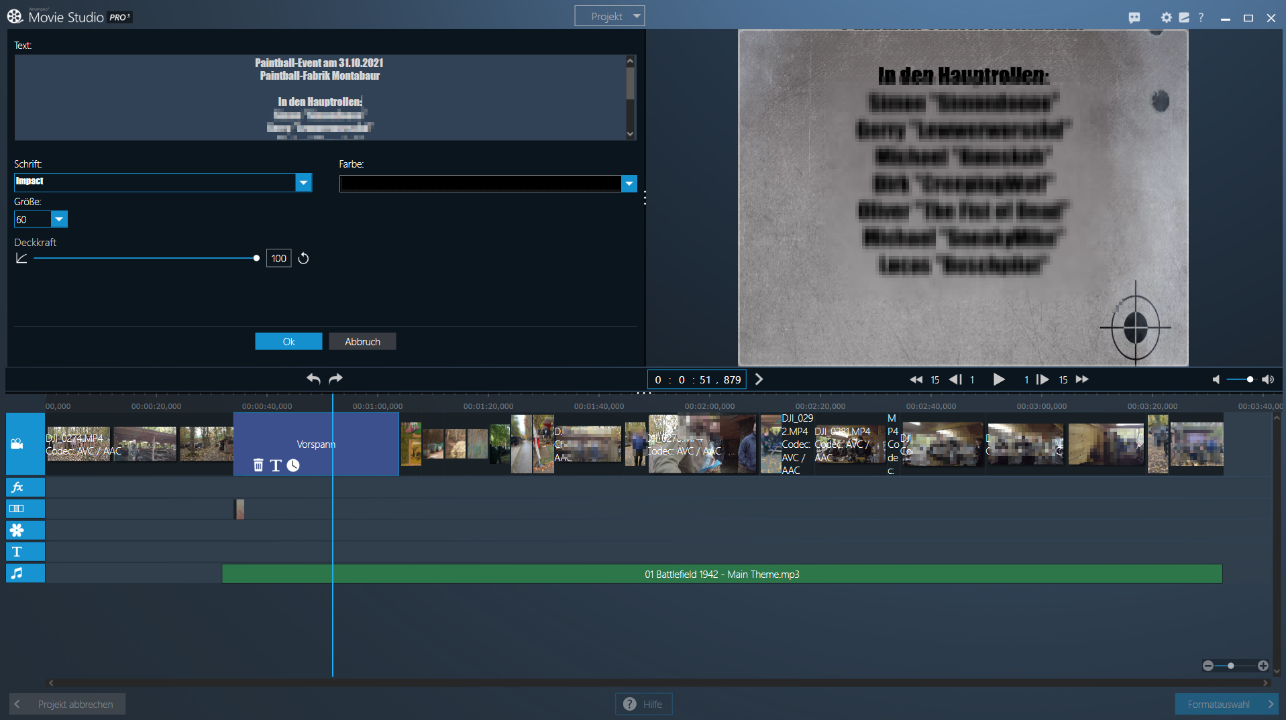
Task: Mute audio with the speaker icon
Action: (x=1216, y=379)
